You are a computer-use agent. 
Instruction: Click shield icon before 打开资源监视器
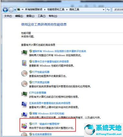click(31, 82)
